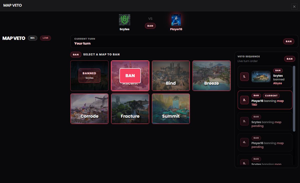Viewport: 300px width, 183px height.
Task: Click step number 1 in veto sequence
Action: click(244, 77)
